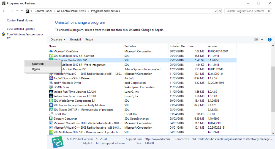Click the FocalFilter program icon
The height and width of the screenshot is (149, 275).
click(x=51, y=114)
